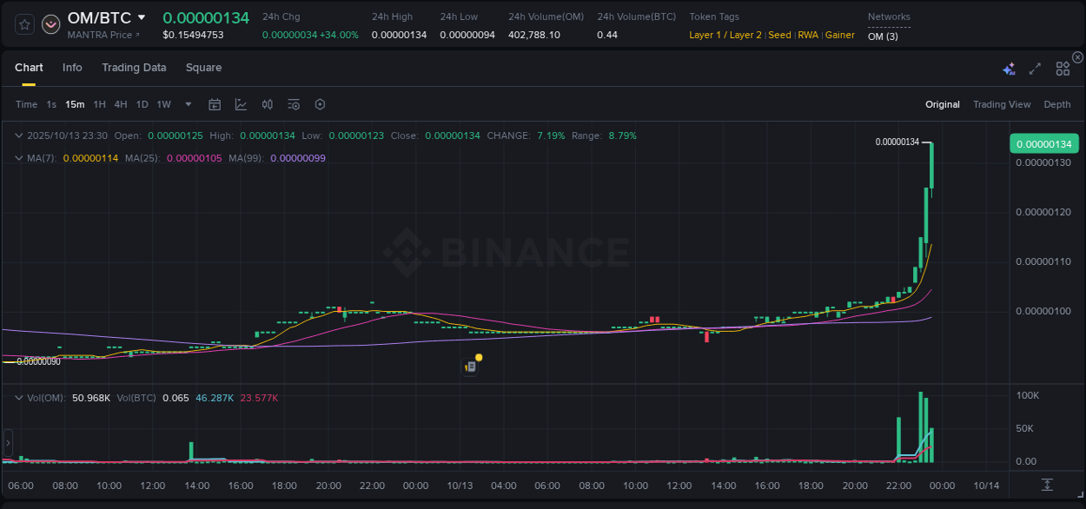Screen dimensions: 1086x509
Task: Open the date range calendar icon
Action: [x=215, y=104]
